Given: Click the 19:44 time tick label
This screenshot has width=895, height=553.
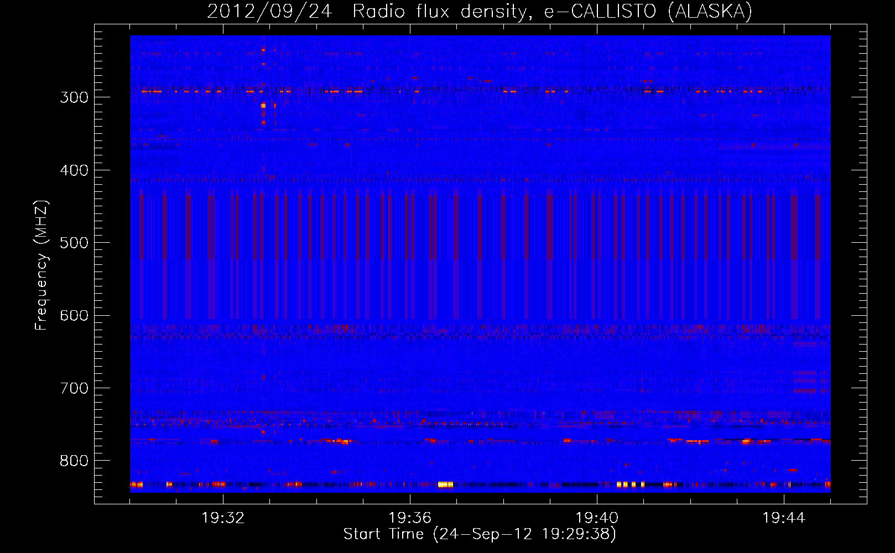Looking at the screenshot, I should click(x=784, y=518).
